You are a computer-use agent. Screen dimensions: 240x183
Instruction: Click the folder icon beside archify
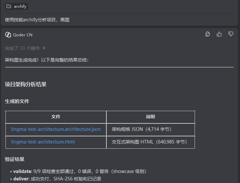coord(9,6)
